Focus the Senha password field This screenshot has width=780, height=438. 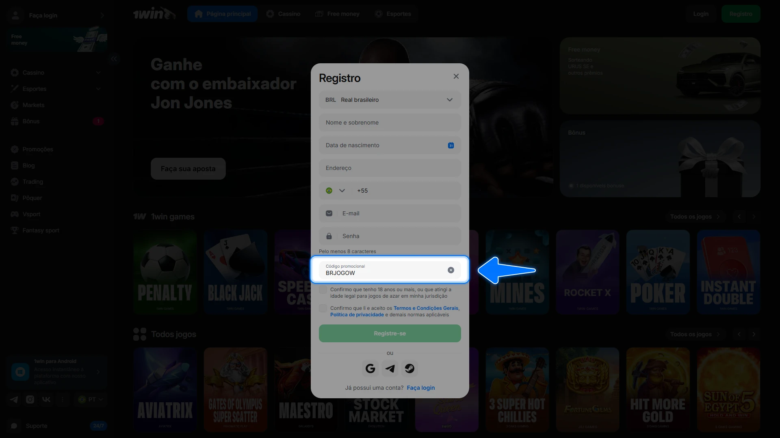tap(390, 236)
